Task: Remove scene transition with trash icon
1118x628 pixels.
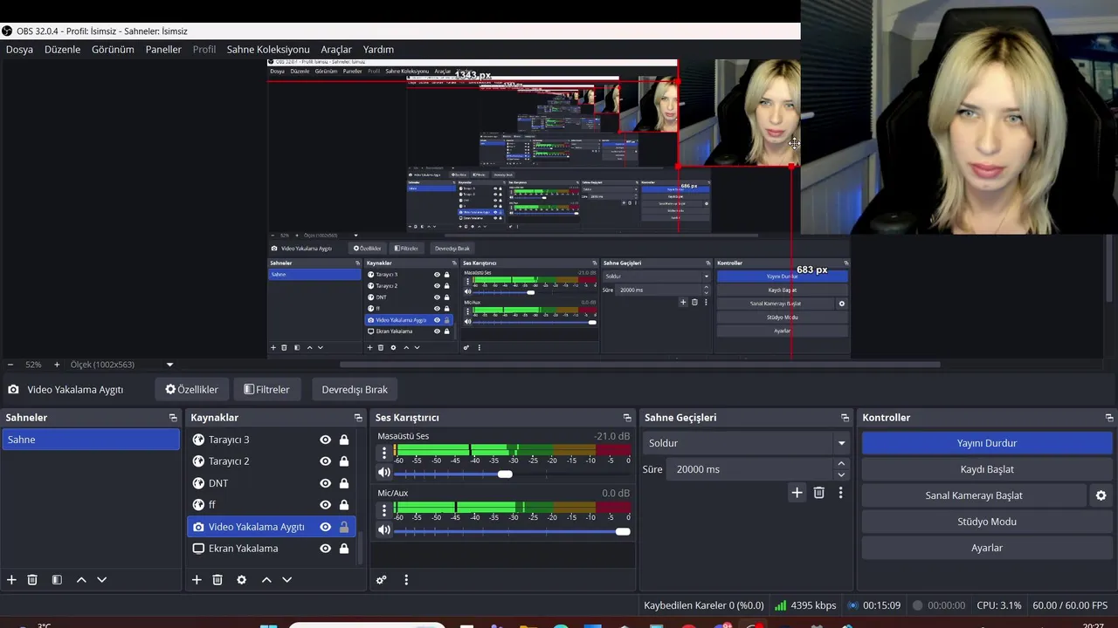Action: pos(818,493)
